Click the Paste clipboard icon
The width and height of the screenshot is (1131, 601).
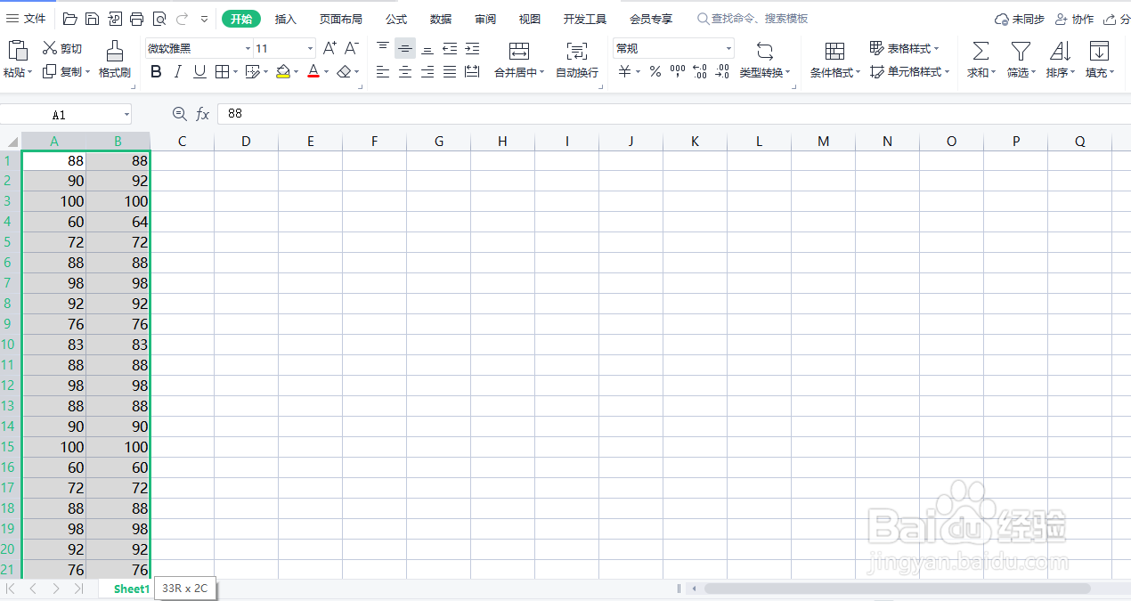point(18,50)
